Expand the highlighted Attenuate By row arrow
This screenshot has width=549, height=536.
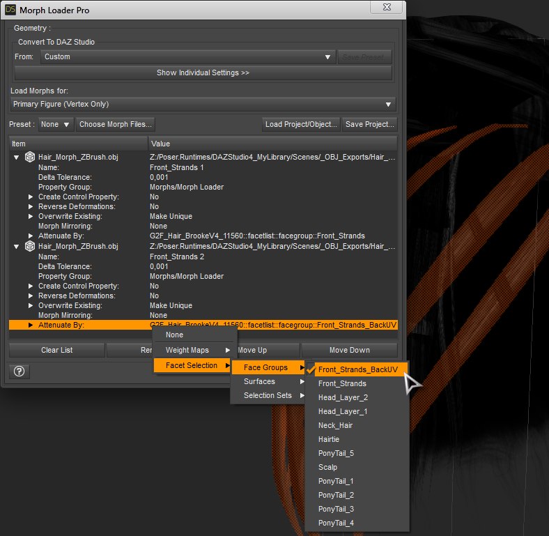coord(31,325)
